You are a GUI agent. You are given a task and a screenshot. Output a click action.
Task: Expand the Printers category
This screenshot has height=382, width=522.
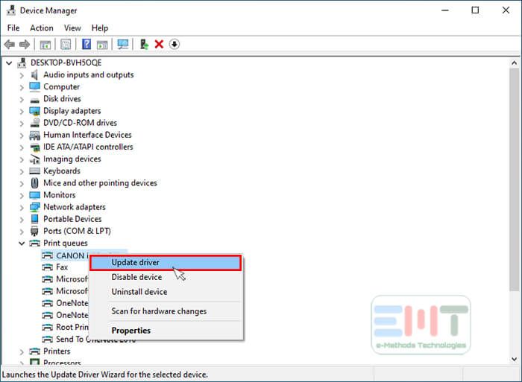pyautogui.click(x=21, y=351)
